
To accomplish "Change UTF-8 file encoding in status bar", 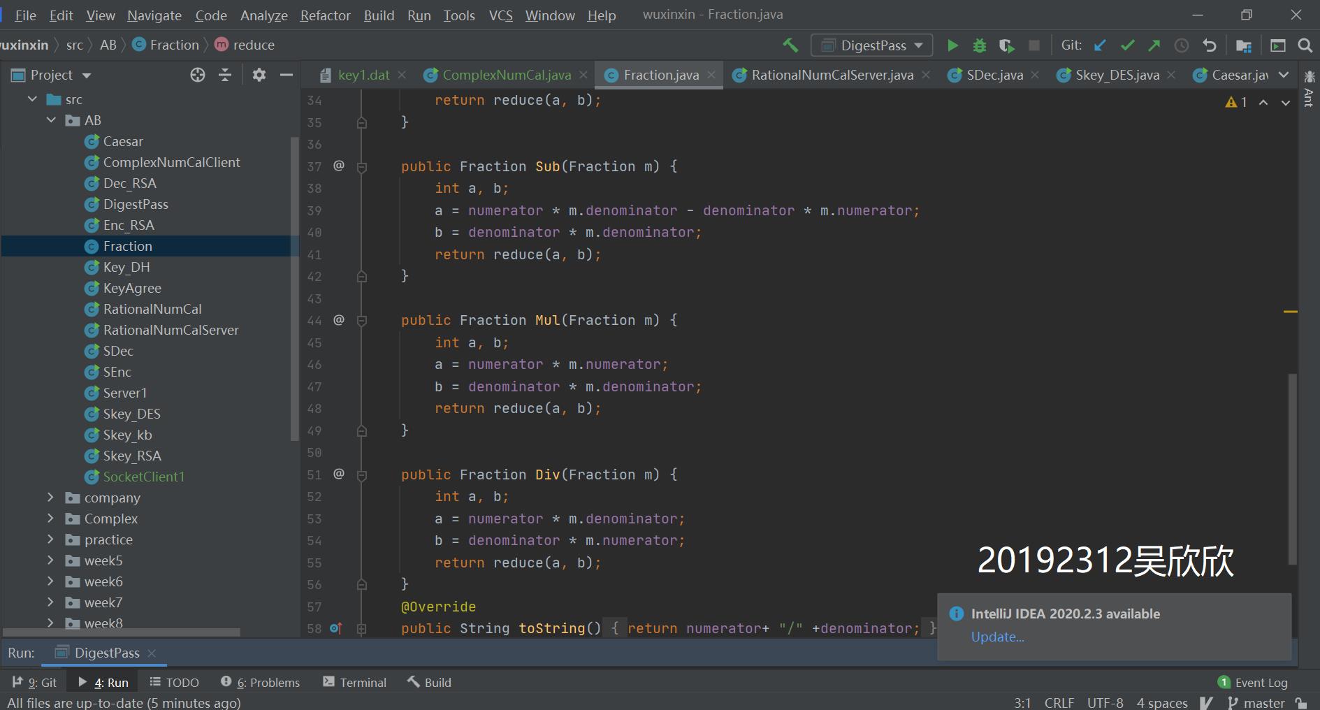I will pos(1105,702).
